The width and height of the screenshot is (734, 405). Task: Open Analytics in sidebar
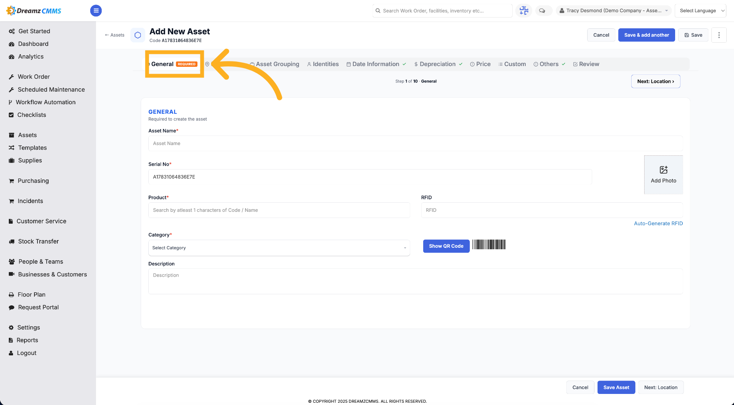[x=31, y=56]
